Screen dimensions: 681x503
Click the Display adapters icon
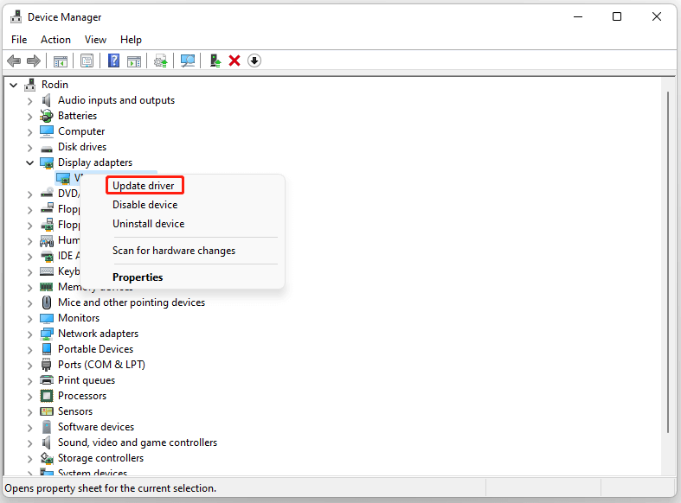[x=47, y=162]
